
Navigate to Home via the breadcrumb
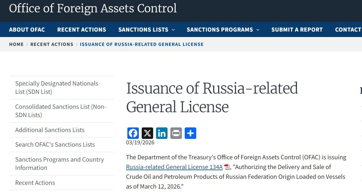pyautogui.click(x=16, y=44)
